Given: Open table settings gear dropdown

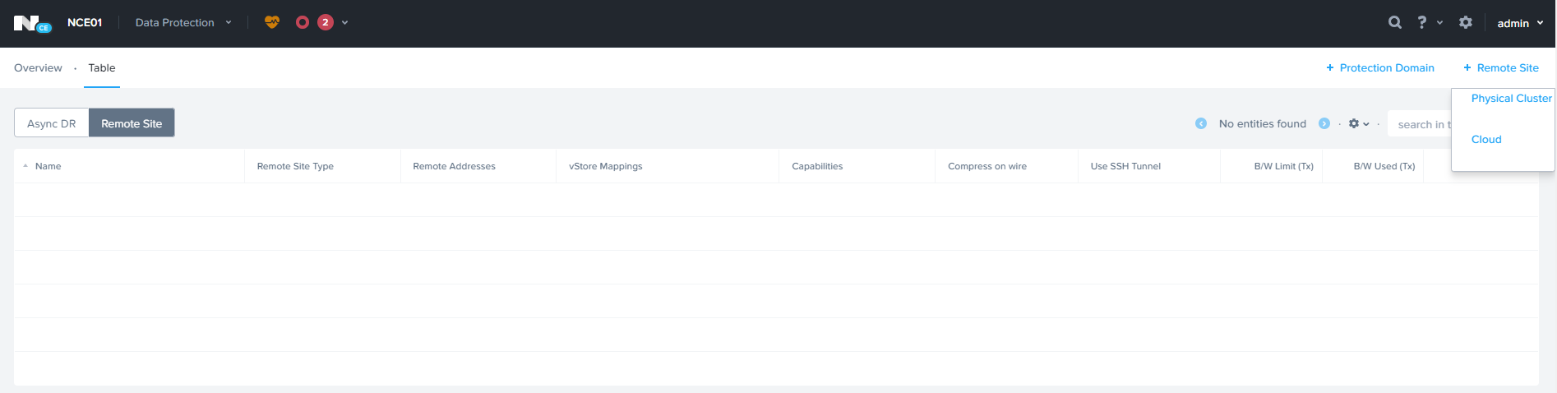Looking at the screenshot, I should [1358, 124].
